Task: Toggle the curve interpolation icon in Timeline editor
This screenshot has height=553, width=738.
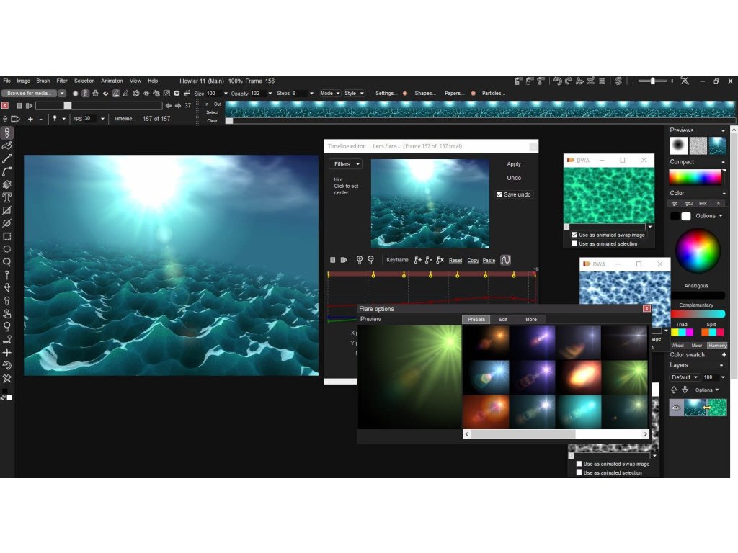Action: click(x=505, y=260)
